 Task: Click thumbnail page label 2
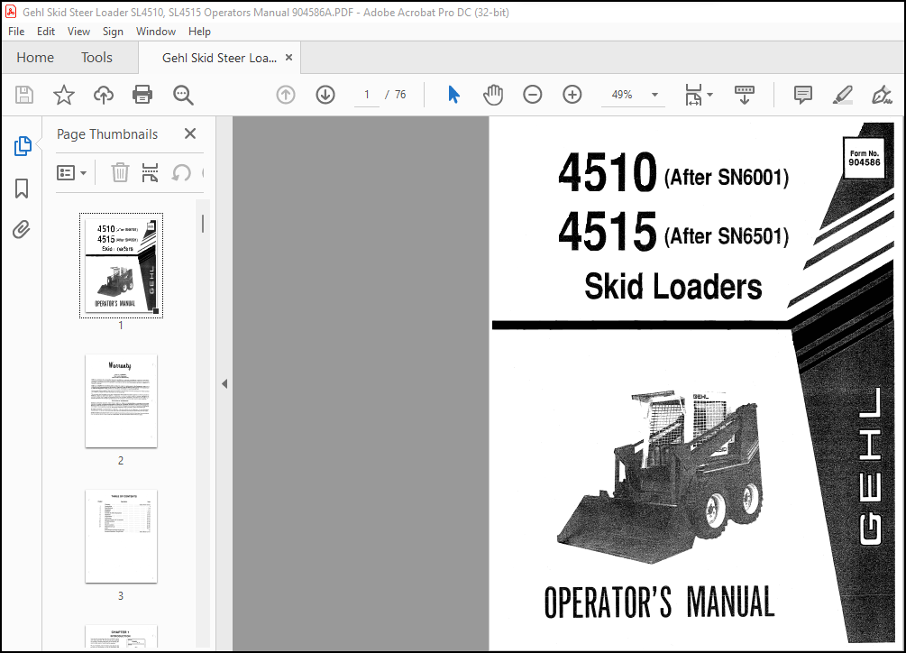pyautogui.click(x=121, y=461)
